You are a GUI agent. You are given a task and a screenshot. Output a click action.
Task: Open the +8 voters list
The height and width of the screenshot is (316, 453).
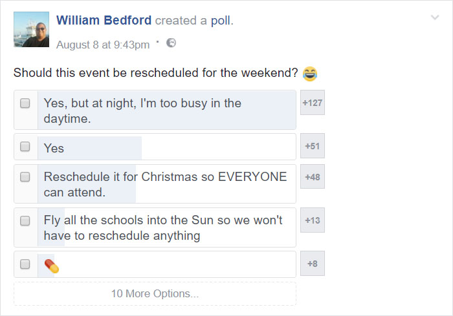click(x=313, y=264)
